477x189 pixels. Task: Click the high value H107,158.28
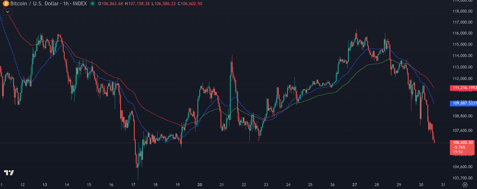137,4
